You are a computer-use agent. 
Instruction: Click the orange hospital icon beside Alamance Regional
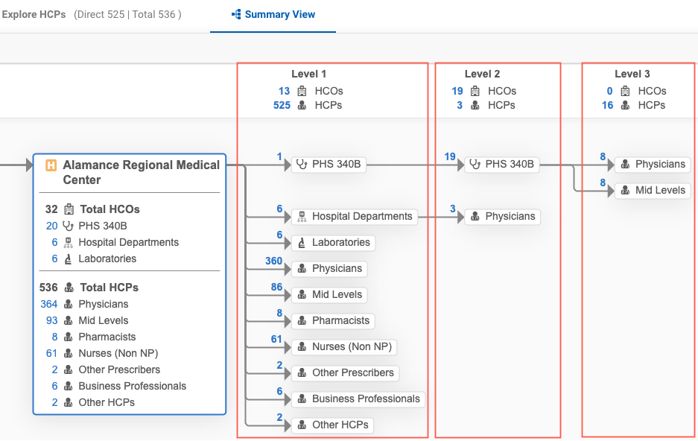pos(51,165)
